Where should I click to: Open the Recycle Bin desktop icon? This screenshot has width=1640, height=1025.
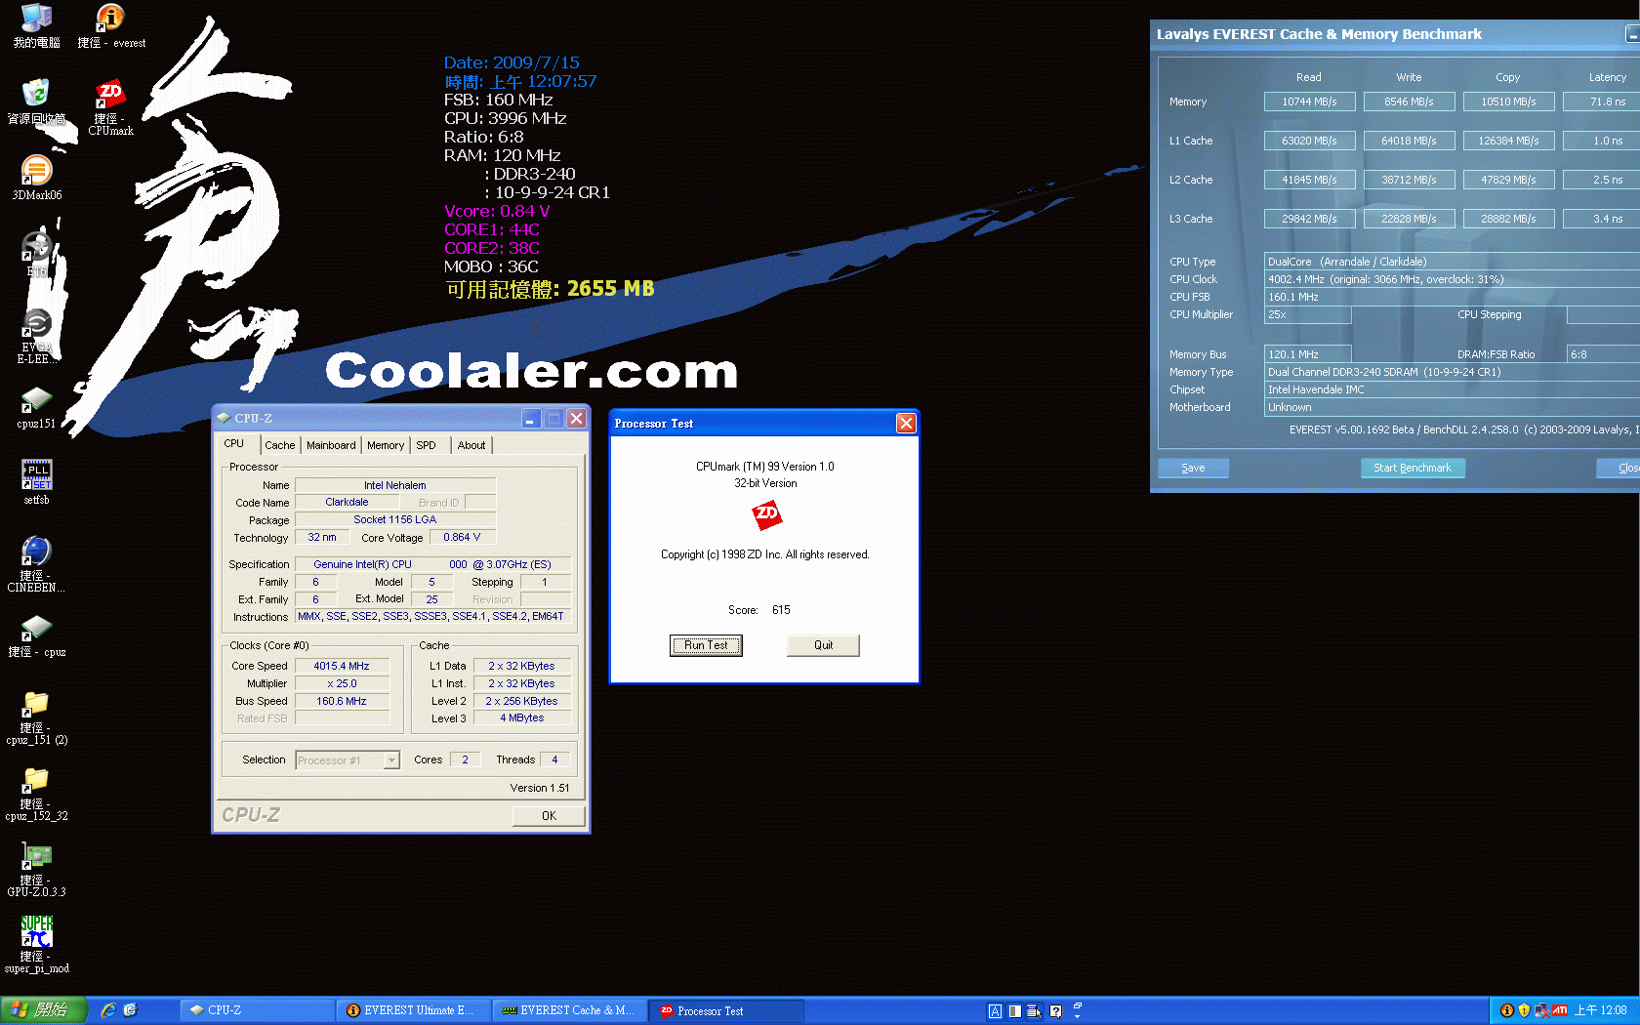click(x=36, y=102)
